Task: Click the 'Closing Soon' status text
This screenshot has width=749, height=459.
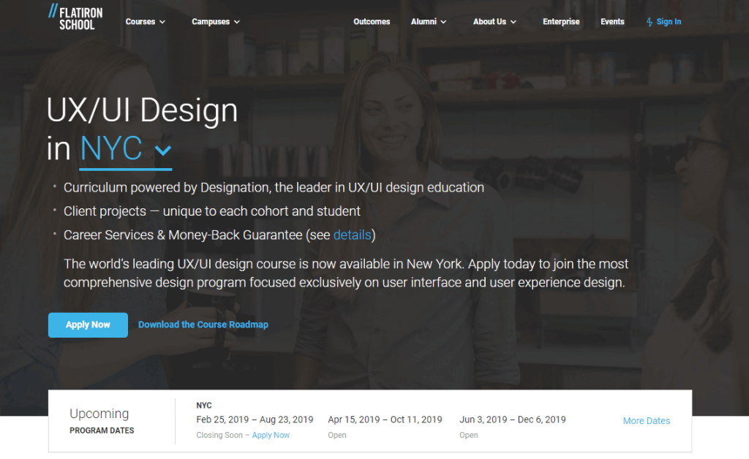Action: pyautogui.click(x=219, y=435)
